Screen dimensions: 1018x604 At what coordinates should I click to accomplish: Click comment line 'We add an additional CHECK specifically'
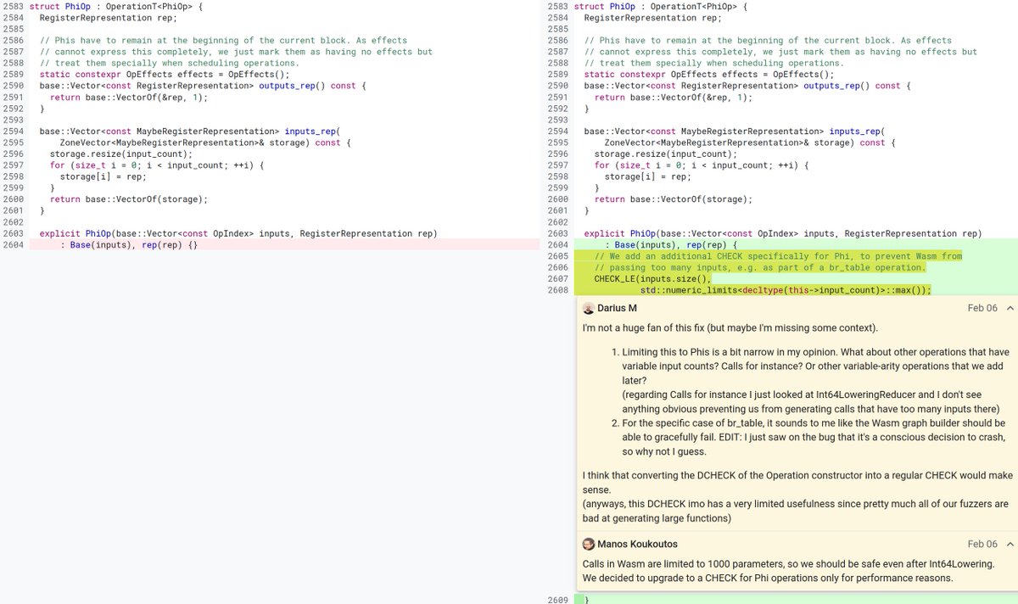[778, 255]
